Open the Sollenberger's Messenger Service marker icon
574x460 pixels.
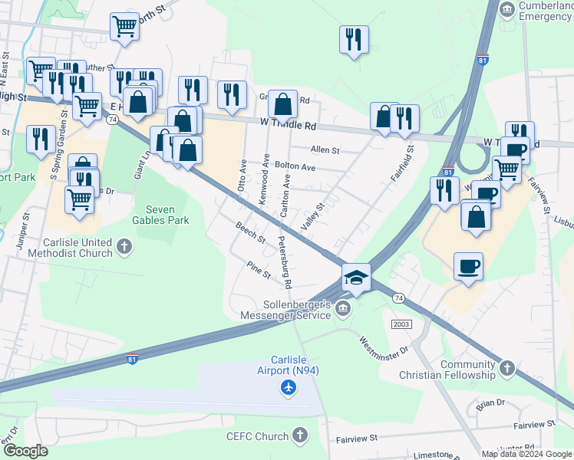pyautogui.click(x=343, y=309)
